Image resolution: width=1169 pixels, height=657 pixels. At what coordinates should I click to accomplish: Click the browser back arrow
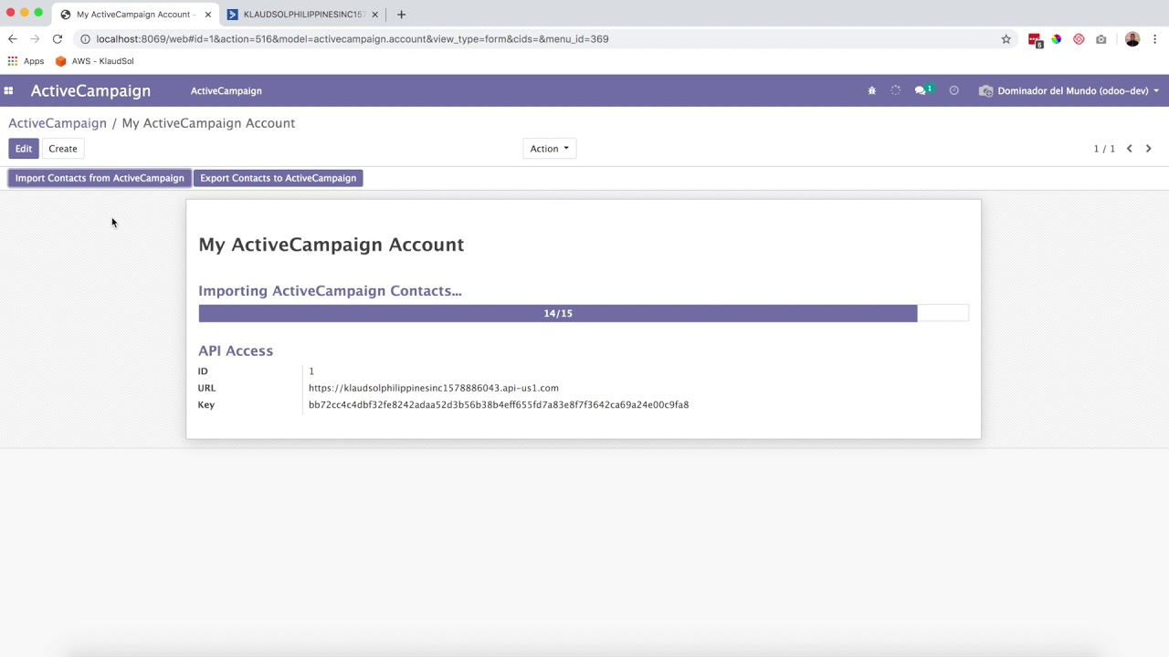point(12,39)
